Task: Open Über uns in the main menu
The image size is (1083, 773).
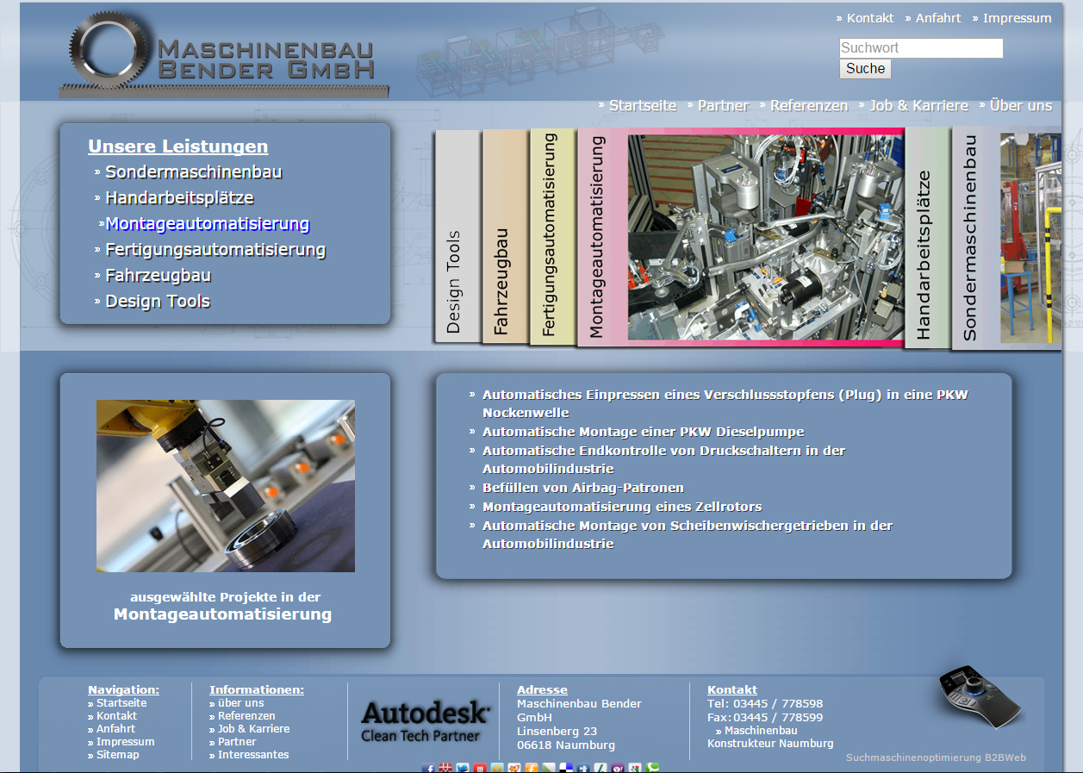Action: (1021, 106)
